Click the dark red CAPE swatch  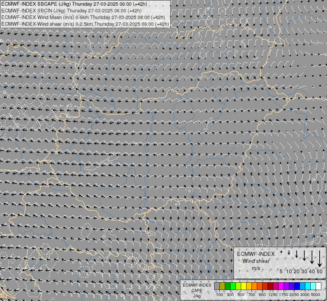pyautogui.click(x=271, y=286)
